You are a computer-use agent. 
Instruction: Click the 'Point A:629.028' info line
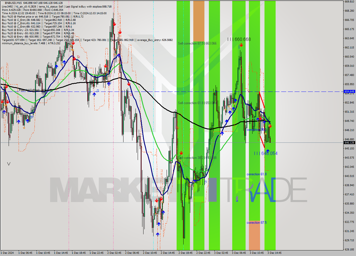click(x=32, y=10)
